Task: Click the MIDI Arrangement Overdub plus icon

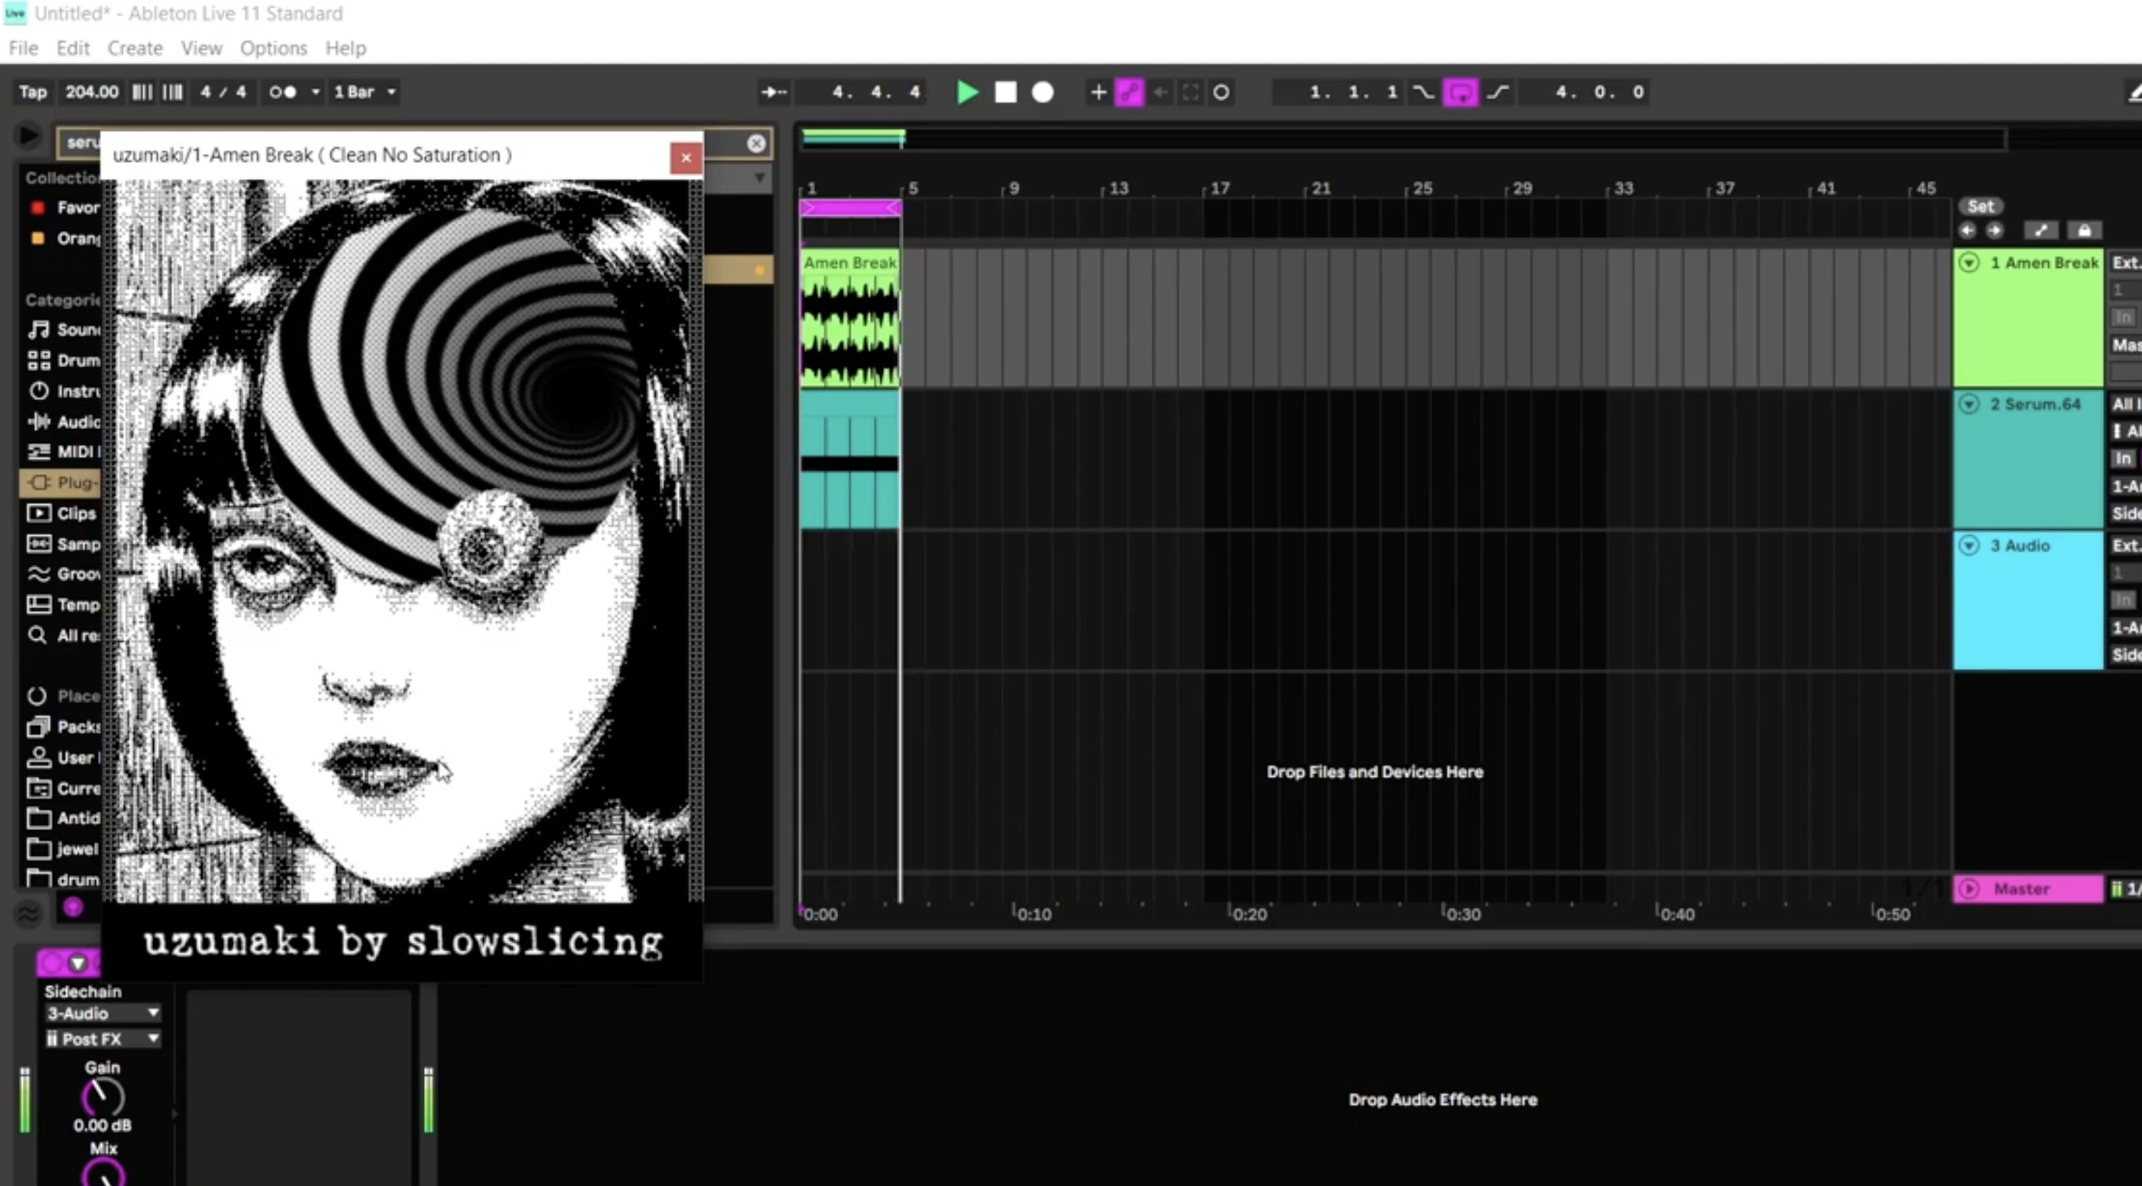Action: [1098, 92]
